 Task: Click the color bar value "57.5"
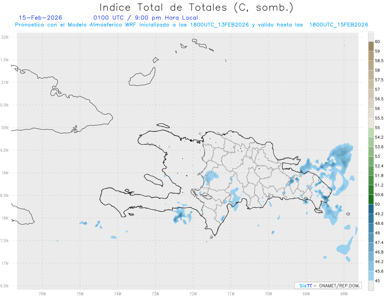(x=379, y=80)
